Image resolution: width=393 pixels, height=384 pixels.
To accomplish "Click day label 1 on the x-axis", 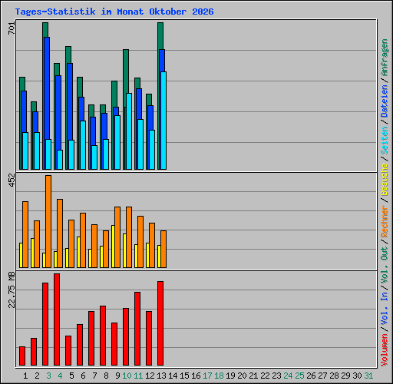I will click(x=25, y=376).
